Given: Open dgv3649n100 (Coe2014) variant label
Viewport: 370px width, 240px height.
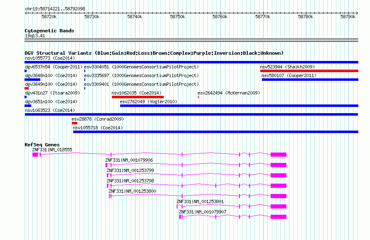Looking at the screenshot, I should coord(51,84).
